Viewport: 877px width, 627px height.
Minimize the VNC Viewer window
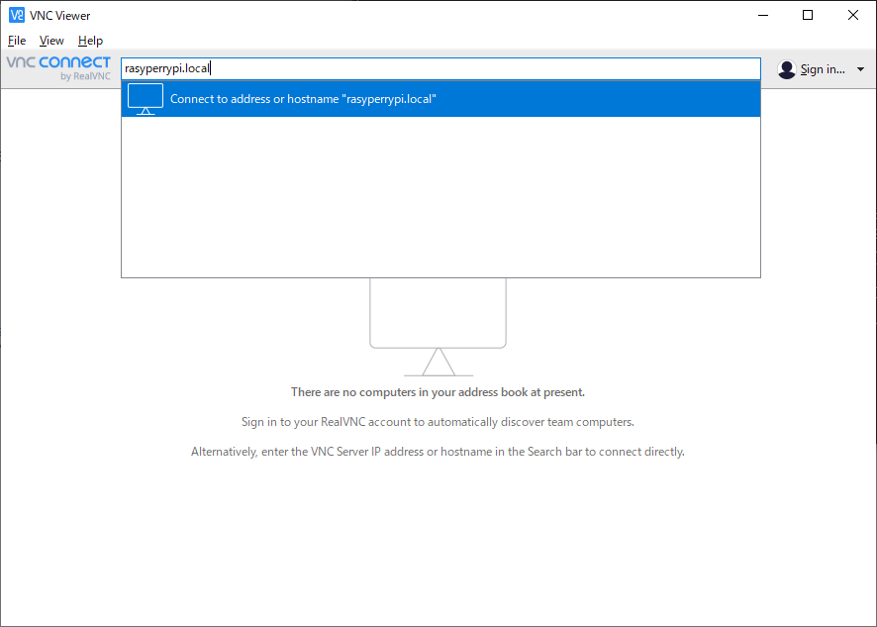coord(763,15)
